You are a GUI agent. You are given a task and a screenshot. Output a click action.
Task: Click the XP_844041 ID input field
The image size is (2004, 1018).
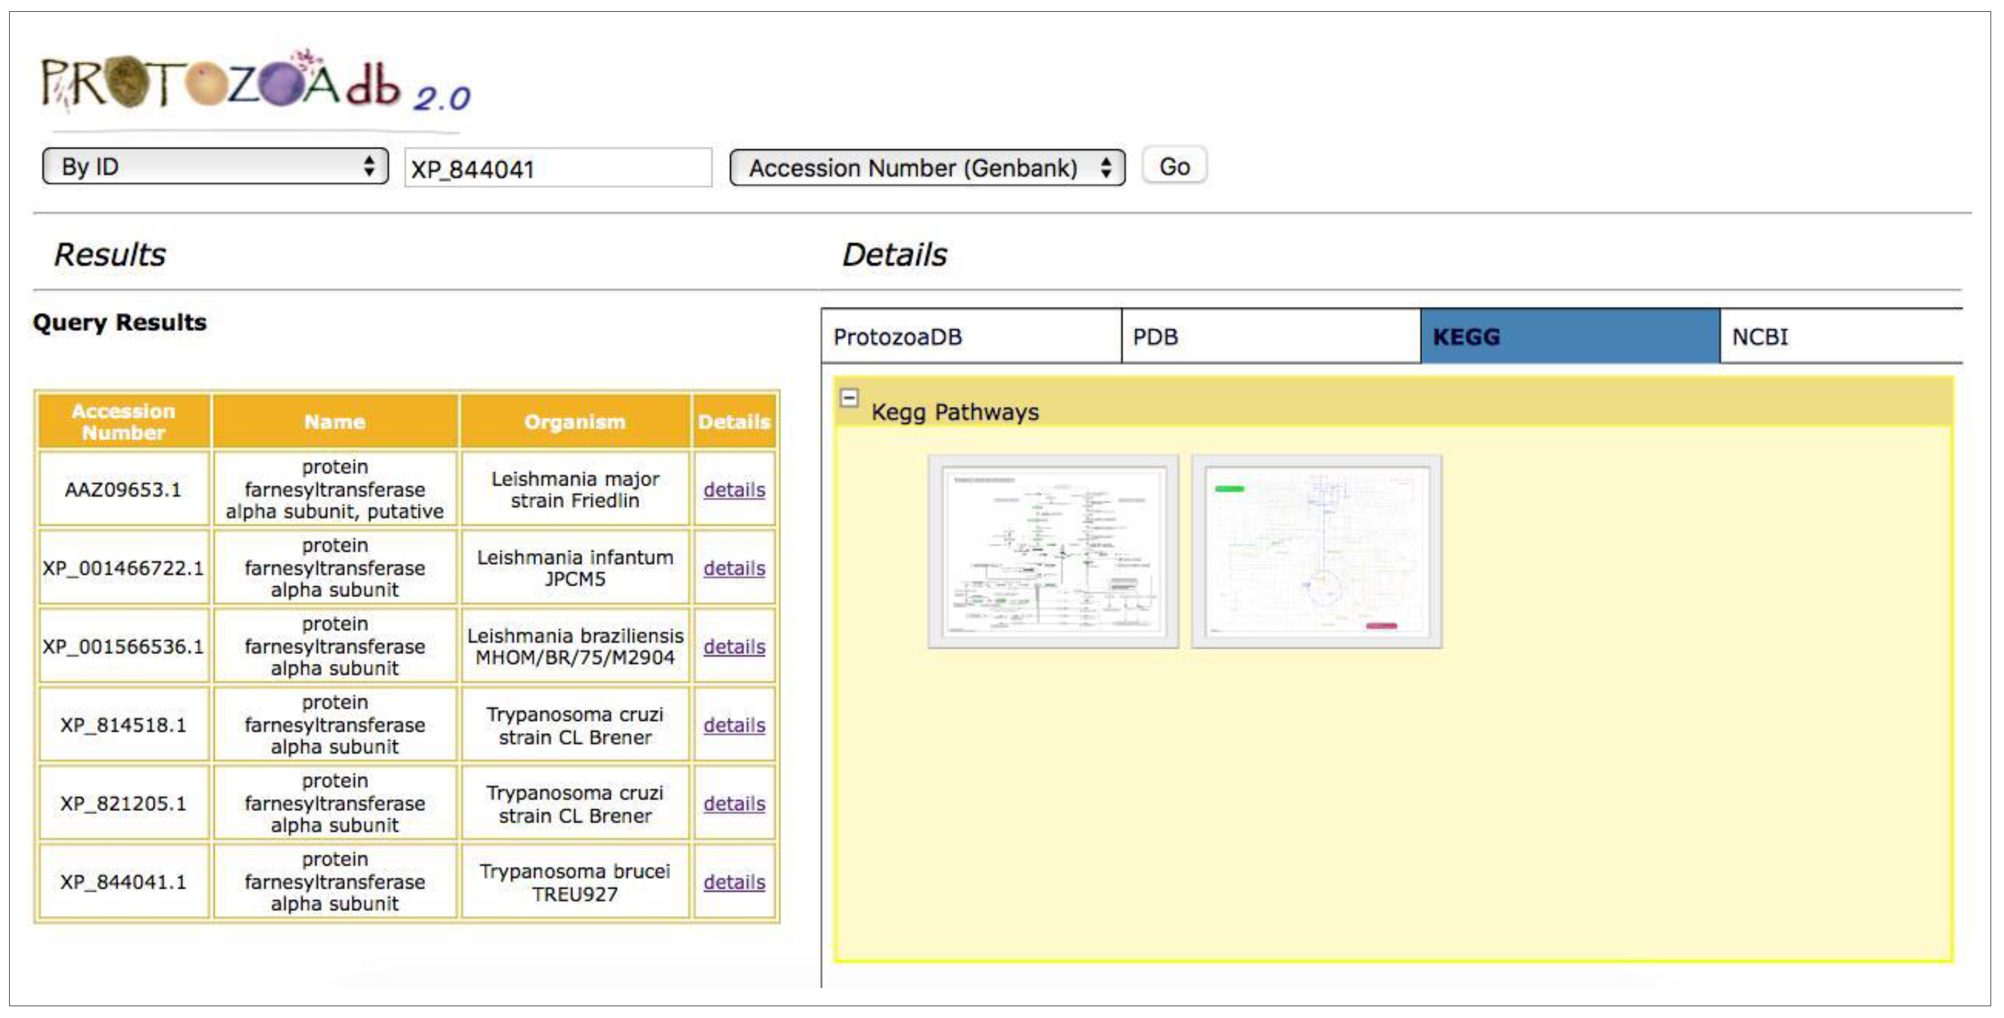(x=557, y=169)
